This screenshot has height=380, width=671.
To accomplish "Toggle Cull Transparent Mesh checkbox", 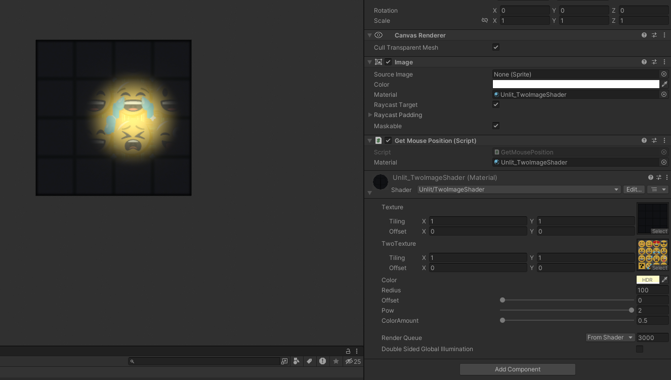I will point(496,47).
